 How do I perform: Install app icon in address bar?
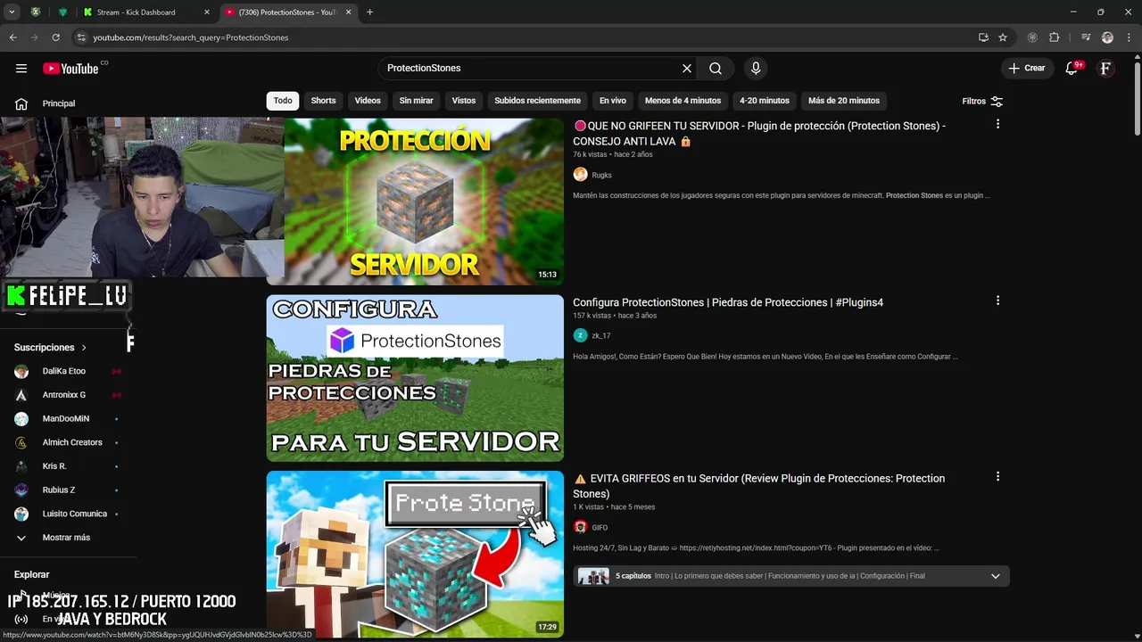[x=983, y=37]
